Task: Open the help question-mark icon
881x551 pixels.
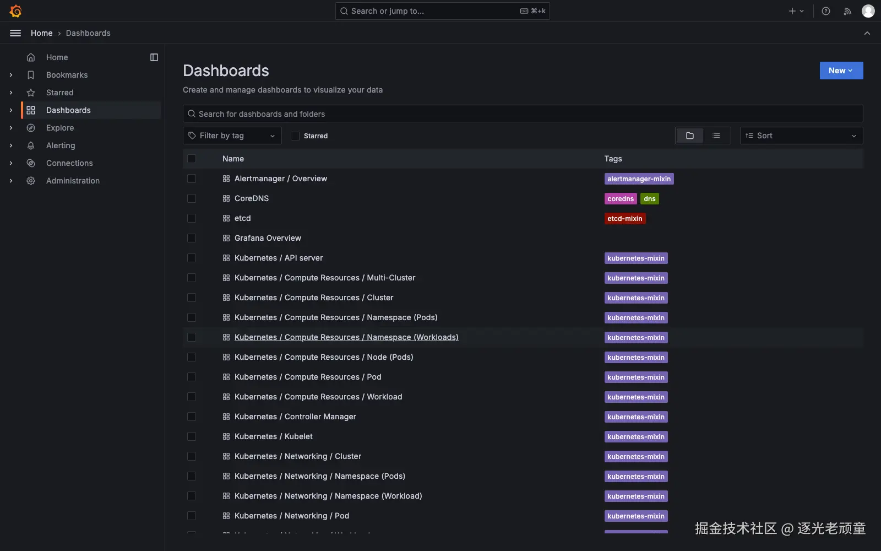Action: pos(826,11)
